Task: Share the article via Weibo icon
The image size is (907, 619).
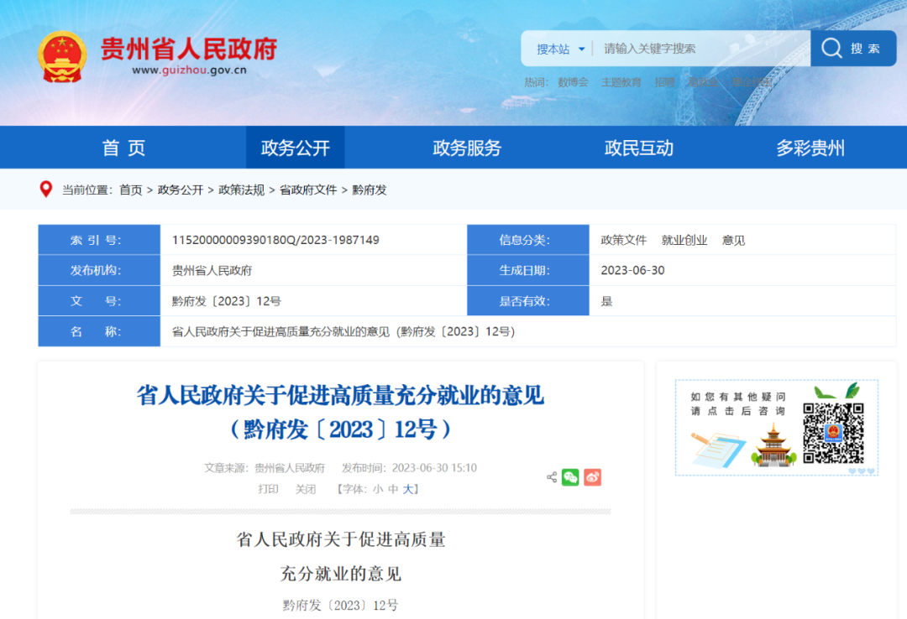Action: (x=592, y=477)
